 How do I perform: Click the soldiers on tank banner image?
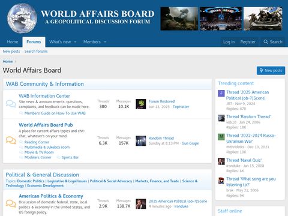[263, 19]
